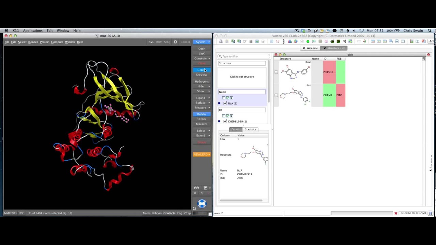The width and height of the screenshot is (436, 245).
Task: Click the macOS Spotlight search icon
Action: click(430, 31)
